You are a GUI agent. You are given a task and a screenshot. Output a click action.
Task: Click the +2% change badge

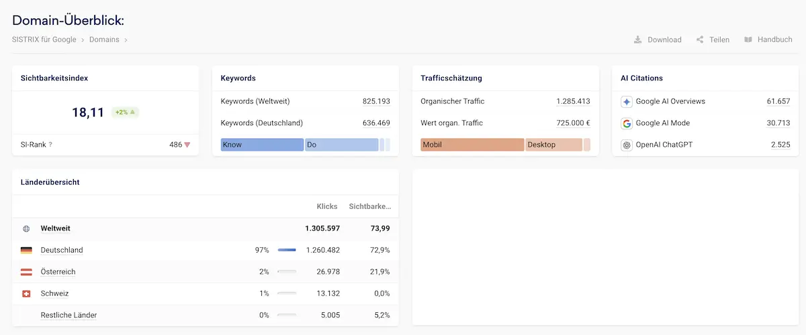(125, 113)
